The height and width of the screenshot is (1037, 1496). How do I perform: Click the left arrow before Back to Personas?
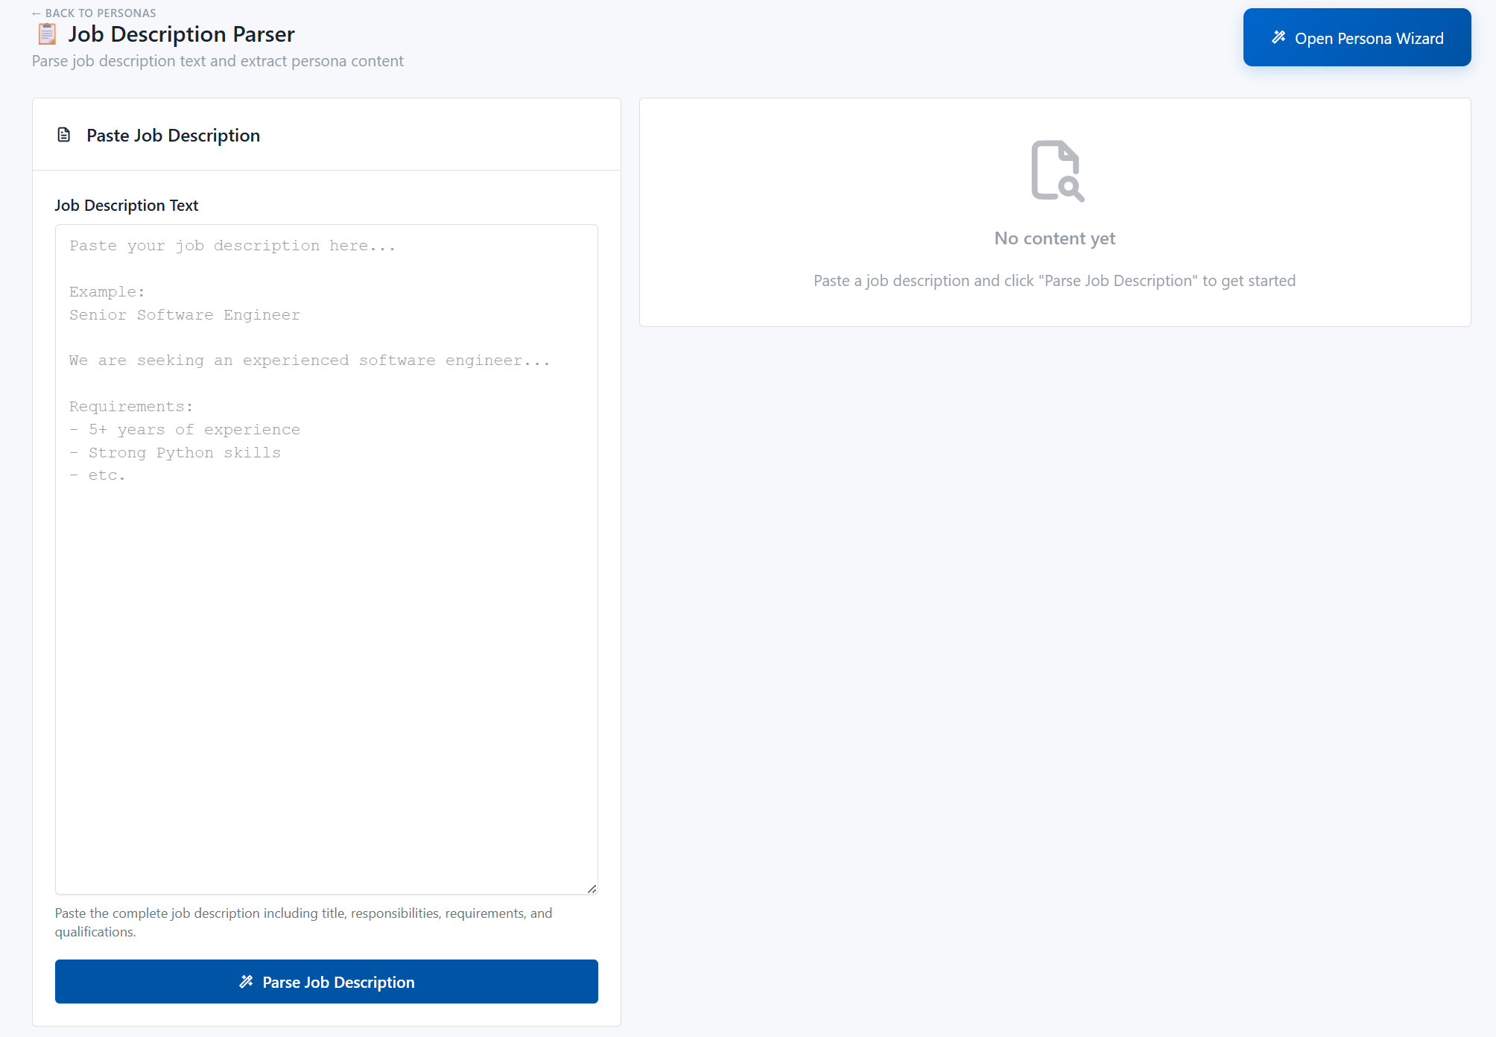coord(37,13)
